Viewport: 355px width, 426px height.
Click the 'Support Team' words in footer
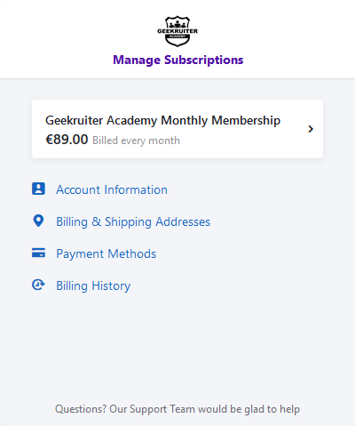(x=162, y=409)
